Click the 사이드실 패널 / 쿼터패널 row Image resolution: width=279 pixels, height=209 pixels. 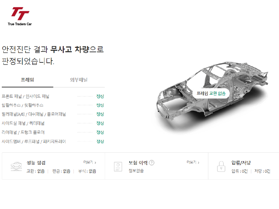(53, 123)
